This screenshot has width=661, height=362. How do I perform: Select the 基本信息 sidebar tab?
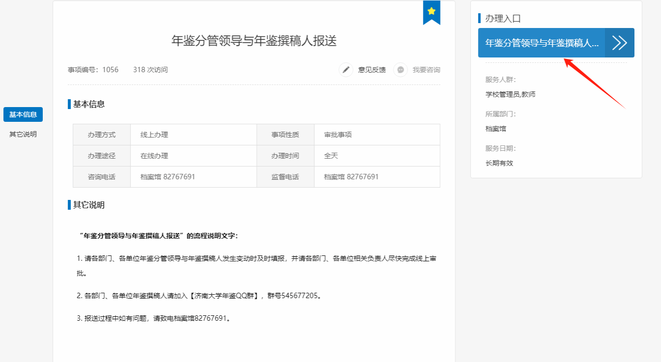(x=23, y=114)
